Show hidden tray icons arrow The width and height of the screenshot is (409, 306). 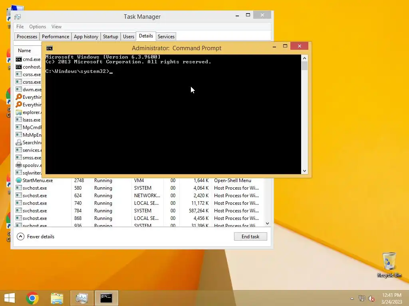352,298
